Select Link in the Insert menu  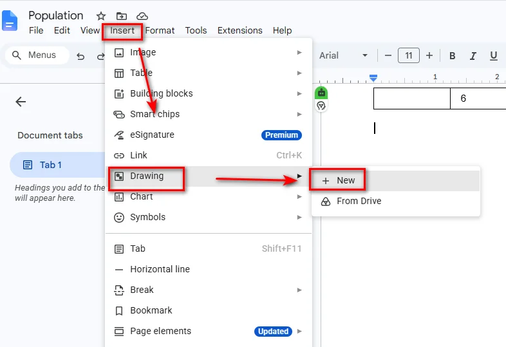pos(209,155)
